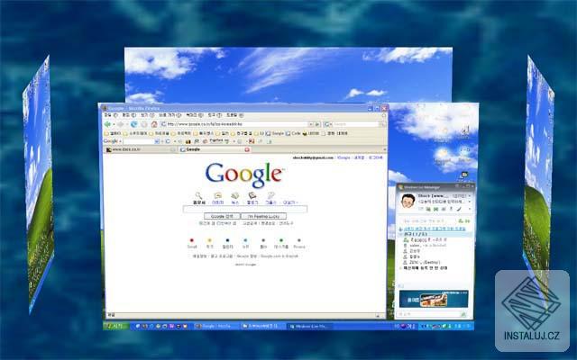
Task: Click the binoculars icon on Google Toolbar
Action: point(188,141)
